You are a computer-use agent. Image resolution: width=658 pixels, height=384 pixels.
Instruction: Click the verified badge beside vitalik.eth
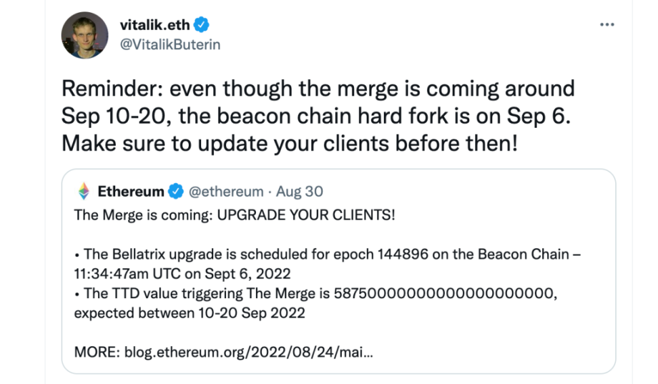click(x=202, y=26)
